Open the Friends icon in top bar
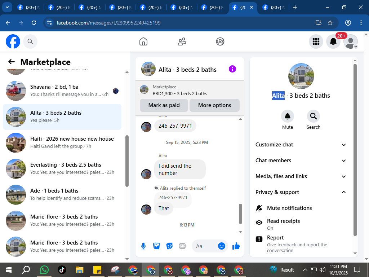 tap(182, 41)
